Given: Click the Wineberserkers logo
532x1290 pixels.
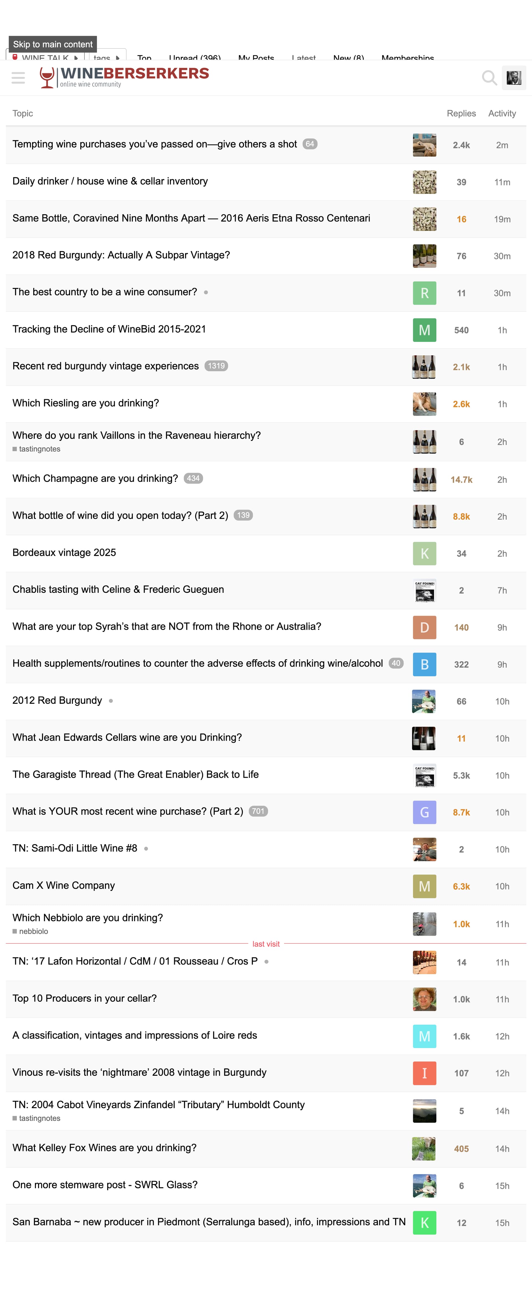Looking at the screenshot, I should [x=124, y=77].
